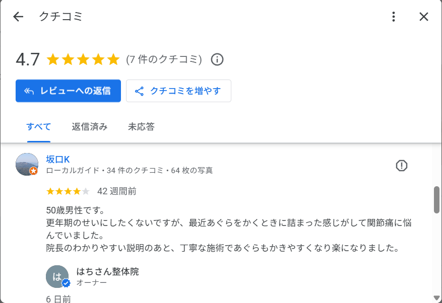Click the 7 件のクチコミ count text
The width and height of the screenshot is (442, 303).
tap(164, 60)
